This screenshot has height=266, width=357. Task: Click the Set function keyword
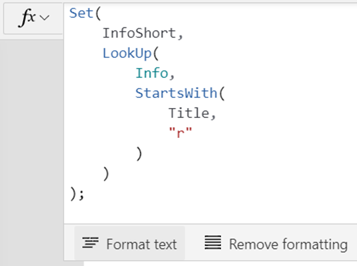(x=81, y=13)
